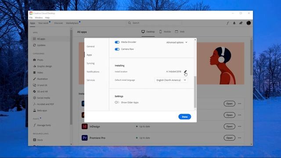The width and height of the screenshot is (281, 158).
Task: Open the File menu
Action: click(31, 18)
